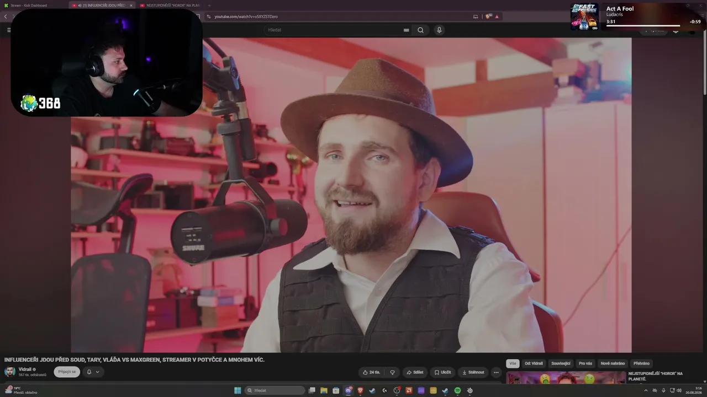
Task: Open AMD Software from the taskbar
Action: 409,390
